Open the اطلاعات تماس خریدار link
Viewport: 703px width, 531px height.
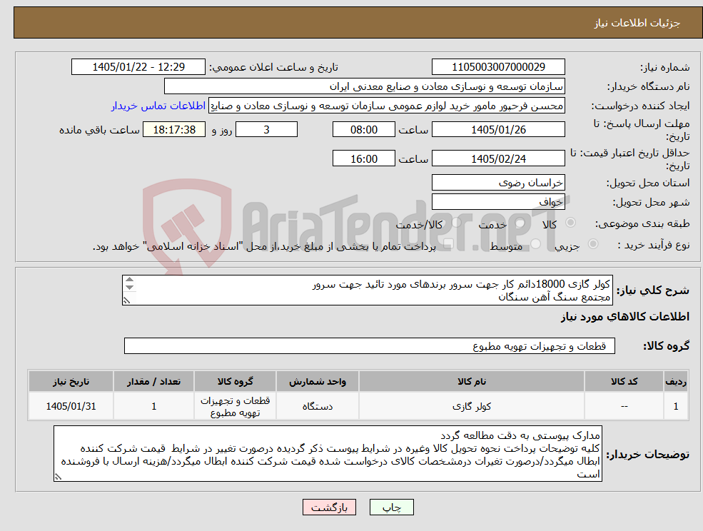tap(158, 106)
